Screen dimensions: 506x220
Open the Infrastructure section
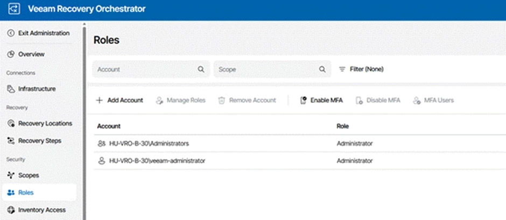point(37,89)
